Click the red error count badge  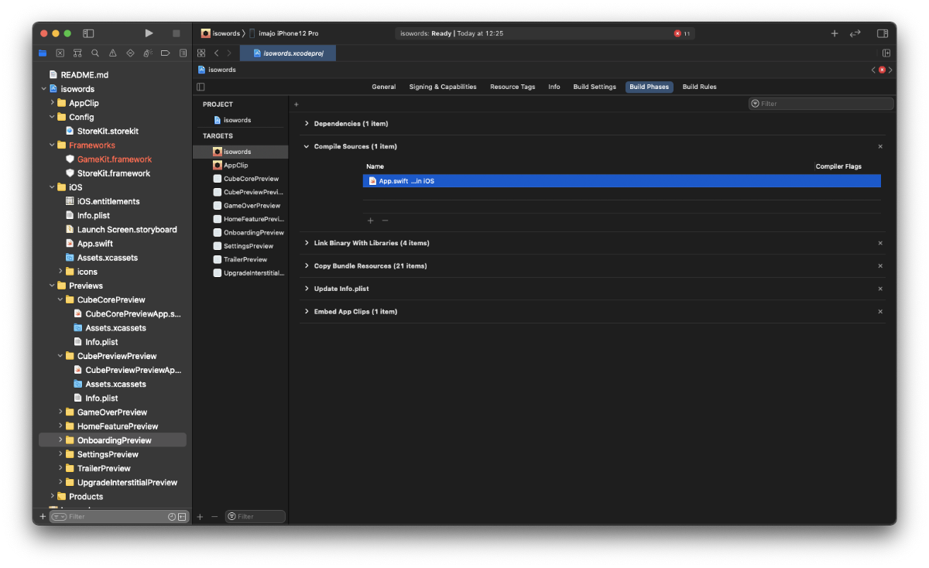coord(683,33)
